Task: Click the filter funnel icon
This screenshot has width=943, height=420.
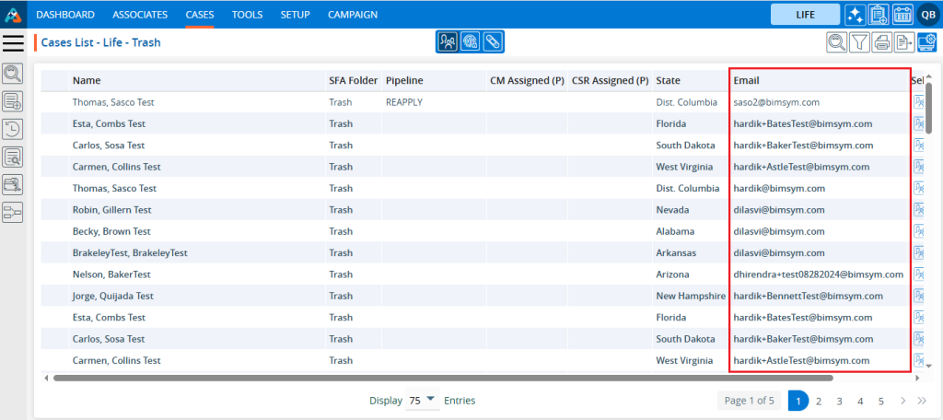Action: (x=858, y=41)
